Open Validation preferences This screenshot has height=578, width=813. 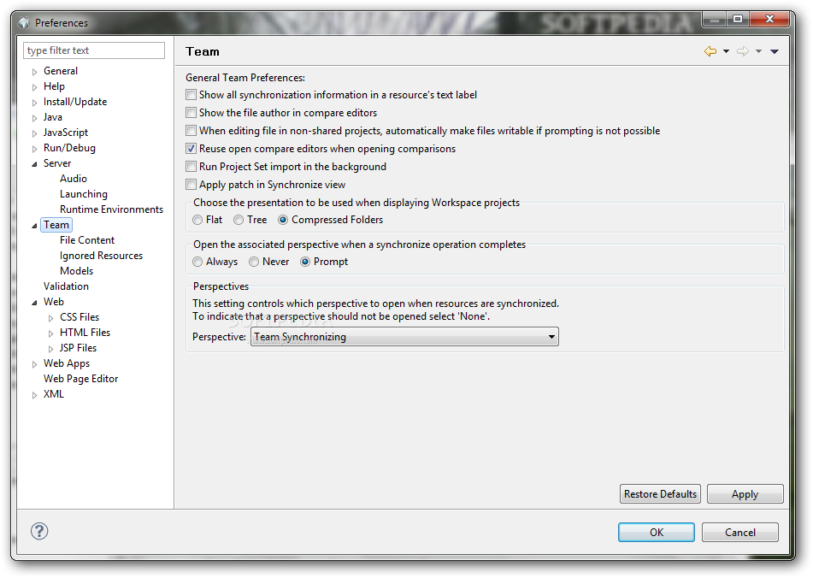tap(66, 286)
